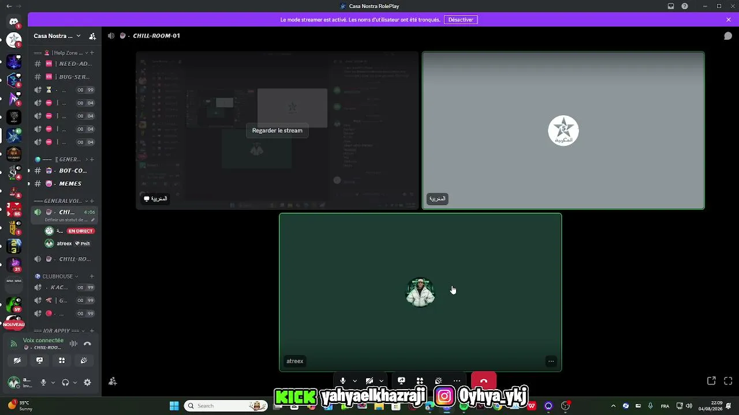Screen dimensions: 739x415
Task: Launch an activity from the voice panel
Action: pos(62,361)
